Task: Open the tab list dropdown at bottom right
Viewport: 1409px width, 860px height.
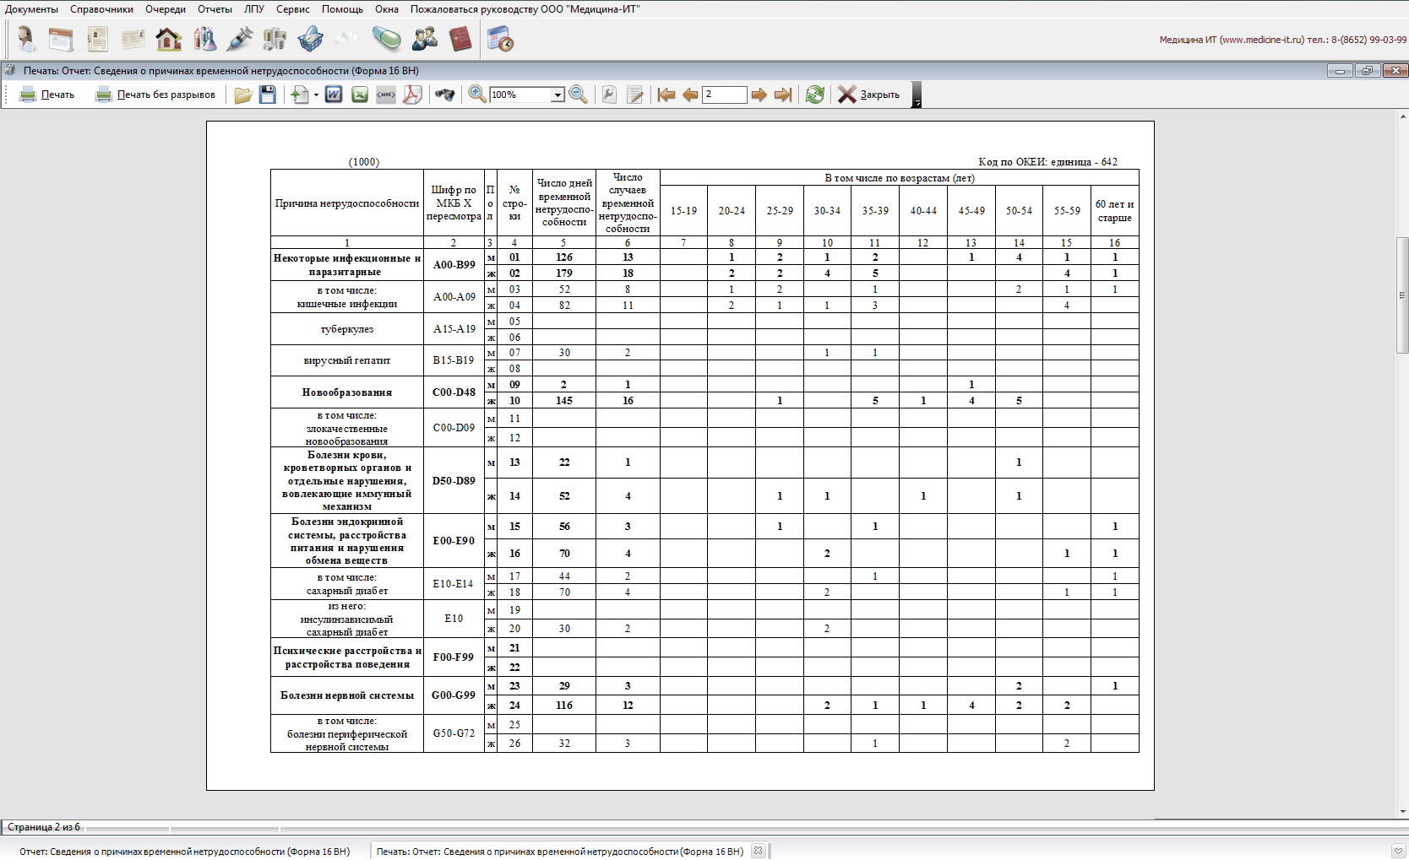Action: coord(1398,852)
